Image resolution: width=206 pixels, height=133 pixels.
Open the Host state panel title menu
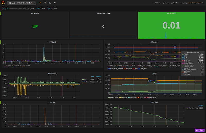pyautogui.click(x=35, y=13)
